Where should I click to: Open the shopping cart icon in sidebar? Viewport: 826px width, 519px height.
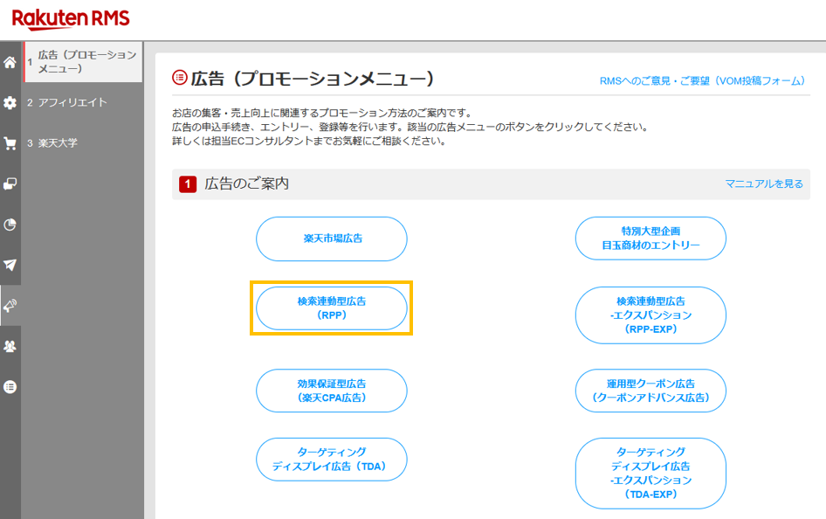pos(10,143)
